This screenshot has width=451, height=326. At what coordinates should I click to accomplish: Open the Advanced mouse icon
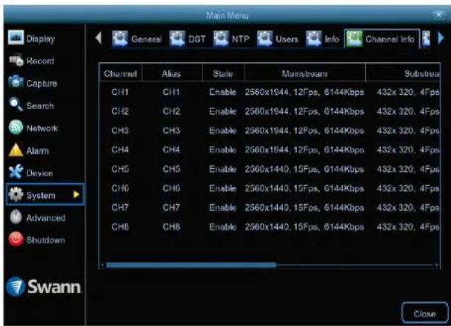(x=16, y=217)
